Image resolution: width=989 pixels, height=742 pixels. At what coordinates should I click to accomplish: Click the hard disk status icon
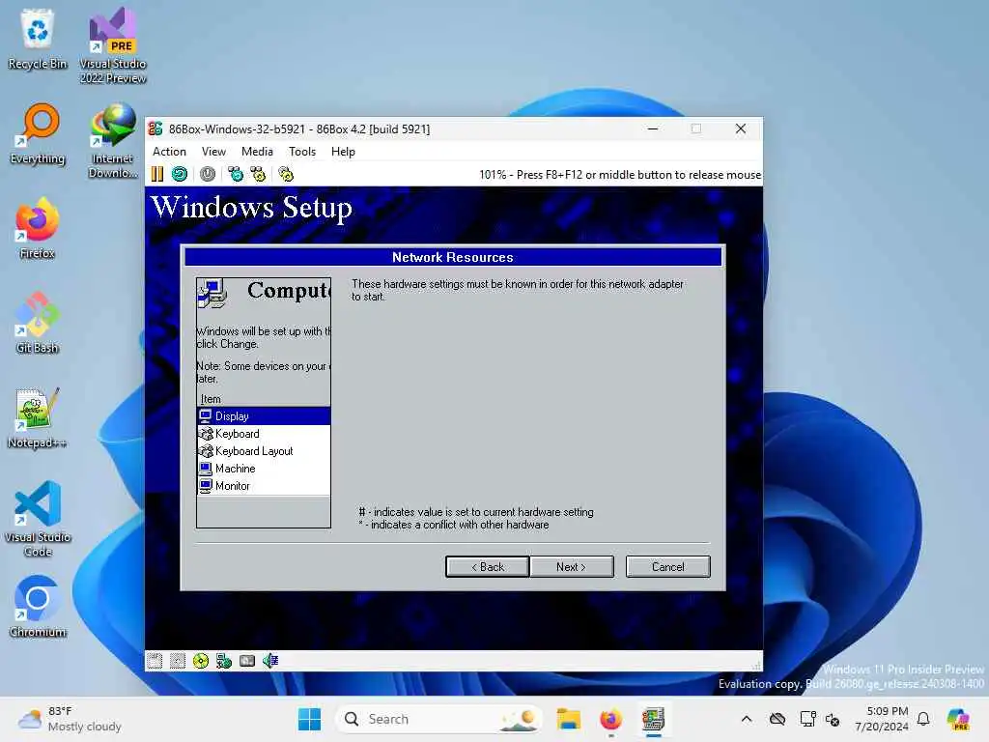[247, 661]
